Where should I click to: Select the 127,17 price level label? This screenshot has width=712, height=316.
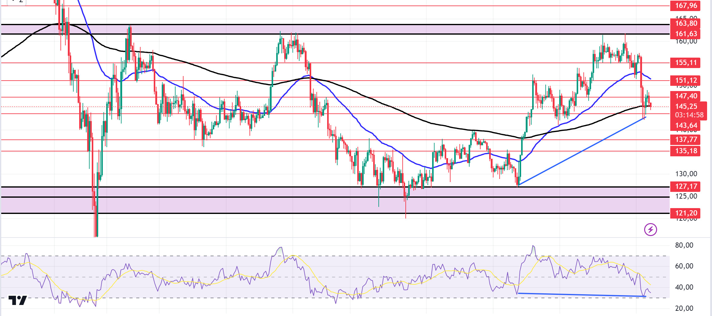685,186
